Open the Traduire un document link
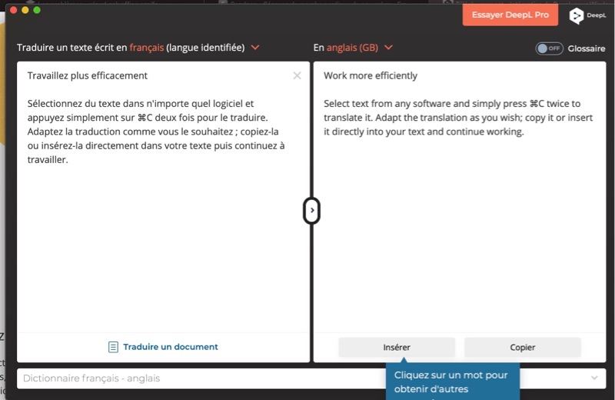This screenshot has height=400, width=615. (170, 347)
